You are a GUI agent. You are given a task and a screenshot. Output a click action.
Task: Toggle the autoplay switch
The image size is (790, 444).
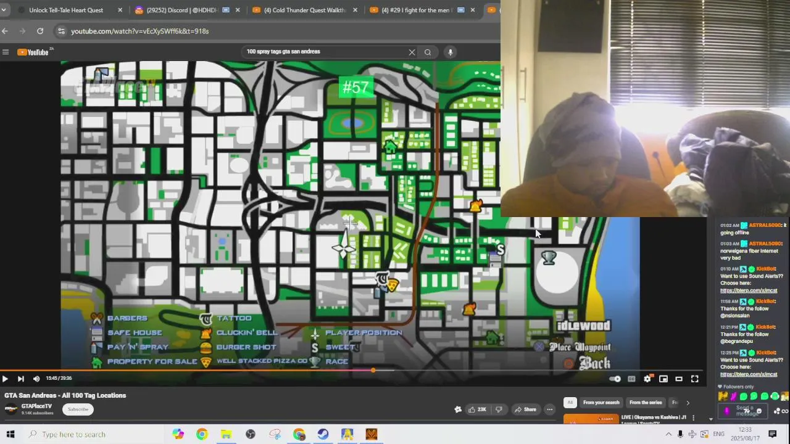pos(615,379)
